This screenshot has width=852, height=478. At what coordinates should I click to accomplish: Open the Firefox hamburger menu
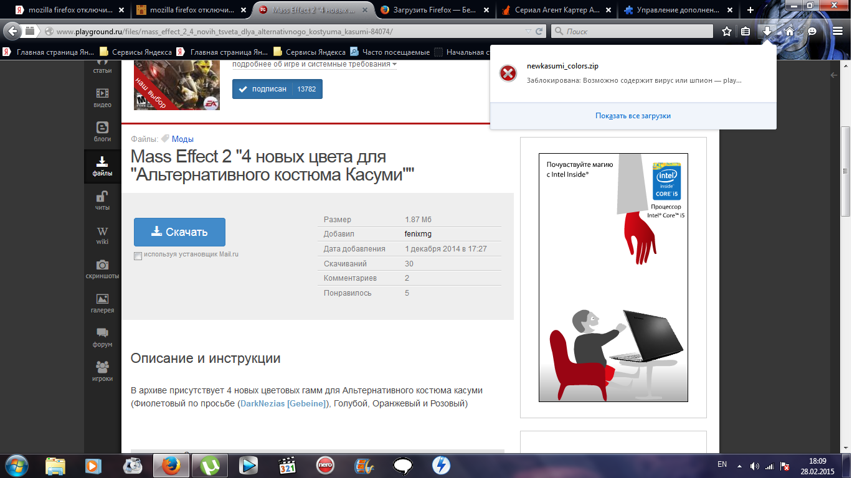point(838,31)
